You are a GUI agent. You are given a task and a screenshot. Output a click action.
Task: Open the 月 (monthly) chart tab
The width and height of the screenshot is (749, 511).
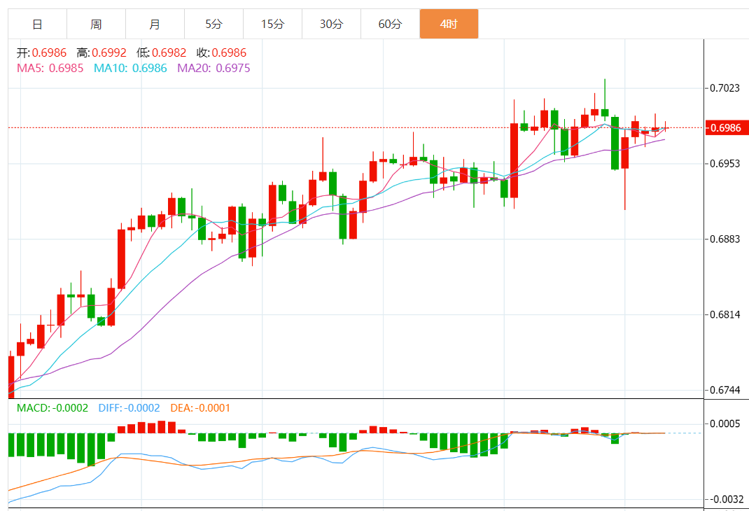(155, 24)
